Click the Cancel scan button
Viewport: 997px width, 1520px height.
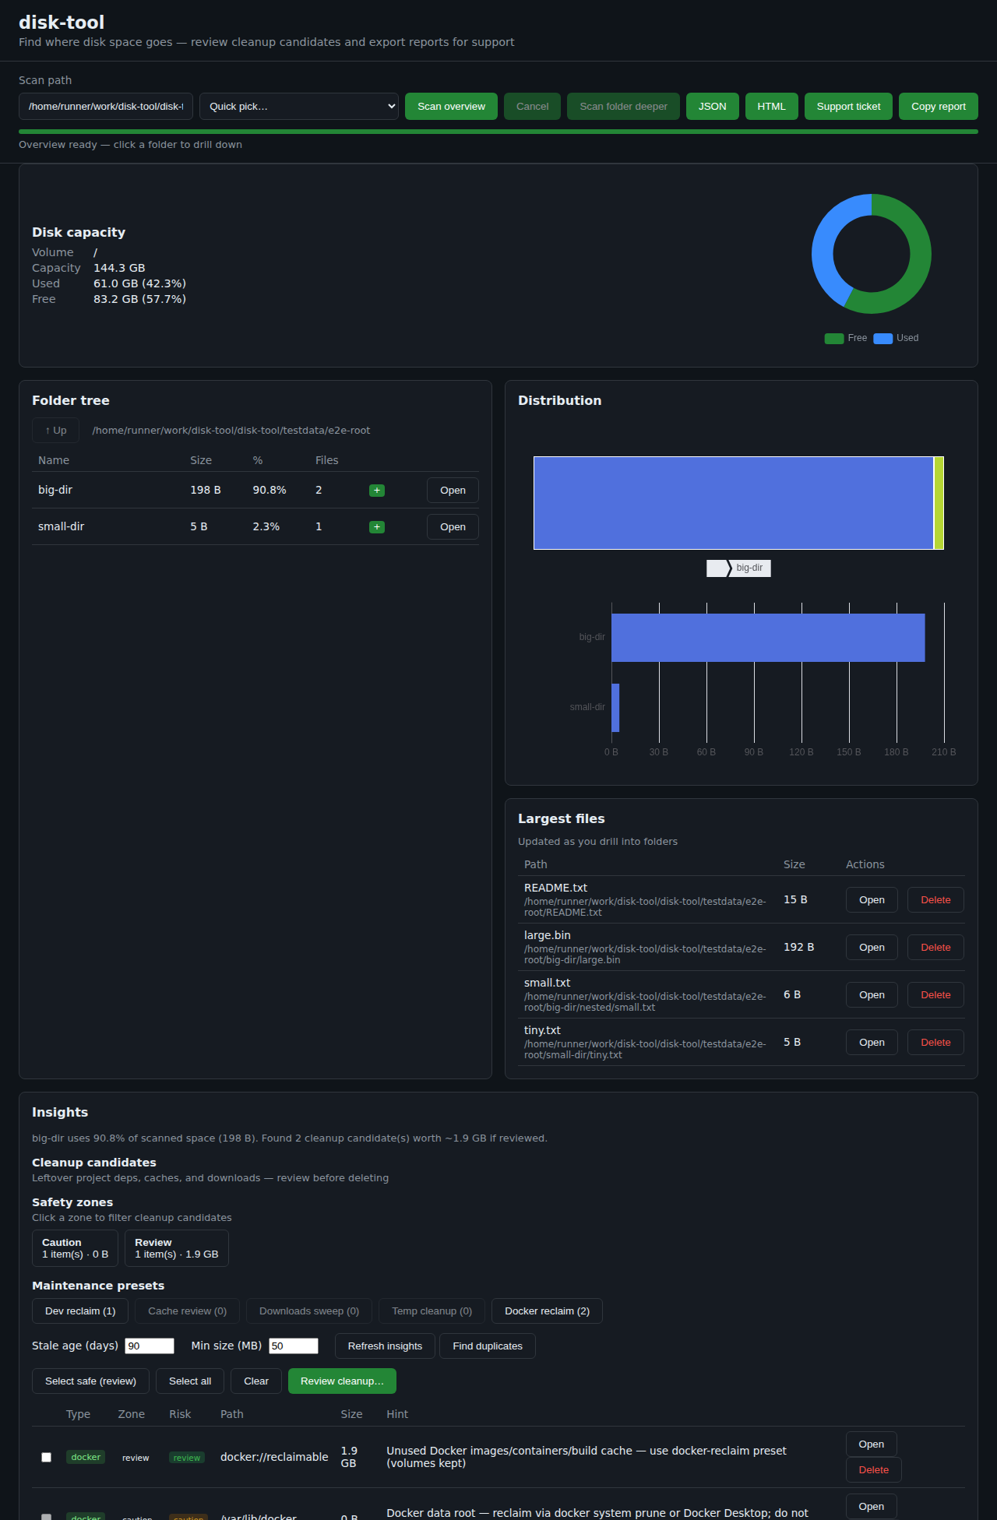pyautogui.click(x=532, y=107)
